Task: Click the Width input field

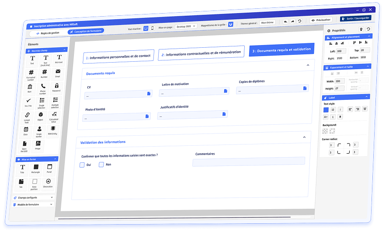Action: click(340, 81)
